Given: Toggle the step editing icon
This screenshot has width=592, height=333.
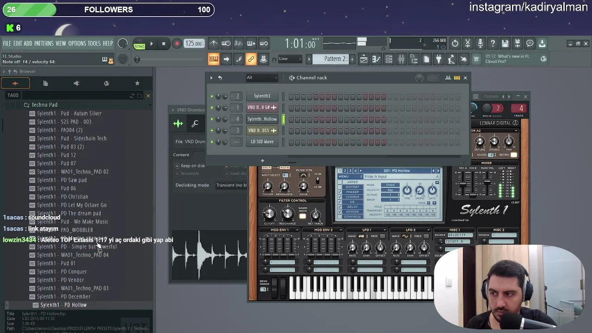Looking at the screenshot, I should point(239,59).
